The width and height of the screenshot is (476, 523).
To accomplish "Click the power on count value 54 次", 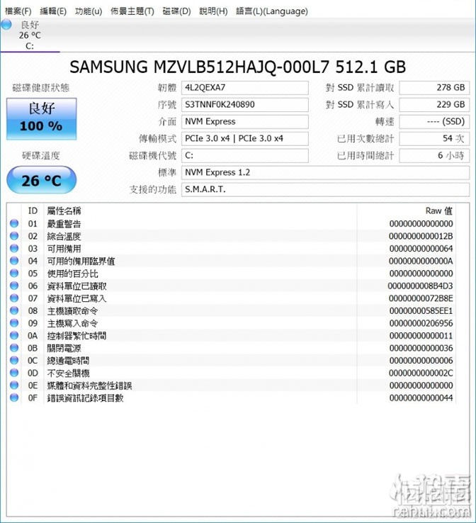I will (434, 139).
